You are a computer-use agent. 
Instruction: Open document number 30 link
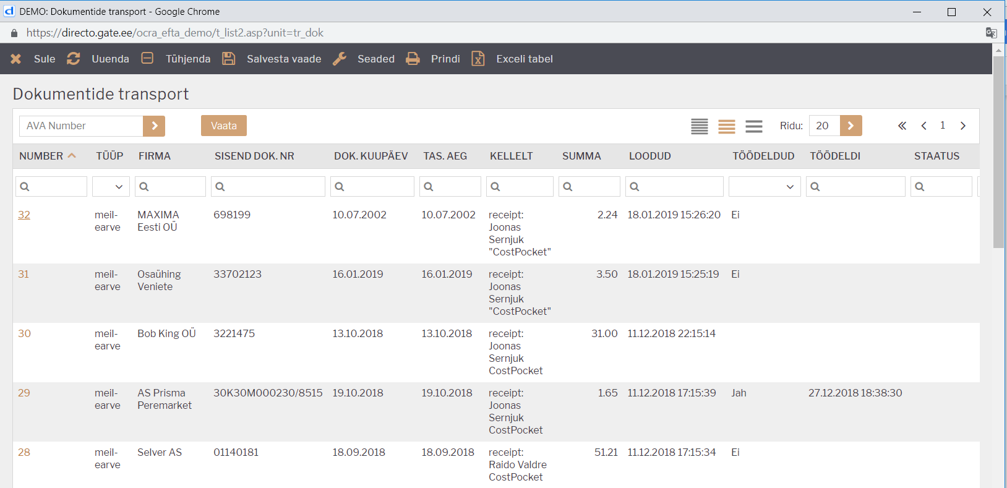point(24,333)
